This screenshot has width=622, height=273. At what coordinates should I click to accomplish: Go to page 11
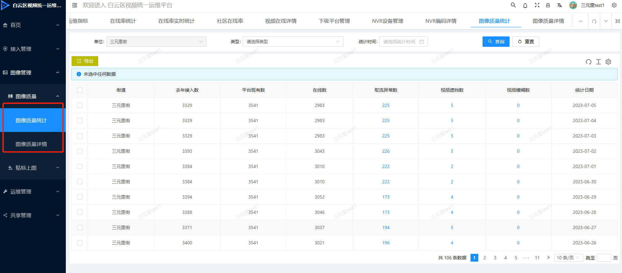pyautogui.click(x=537, y=258)
